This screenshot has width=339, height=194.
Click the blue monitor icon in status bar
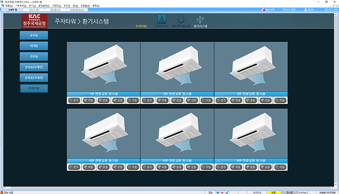(x=218, y=193)
